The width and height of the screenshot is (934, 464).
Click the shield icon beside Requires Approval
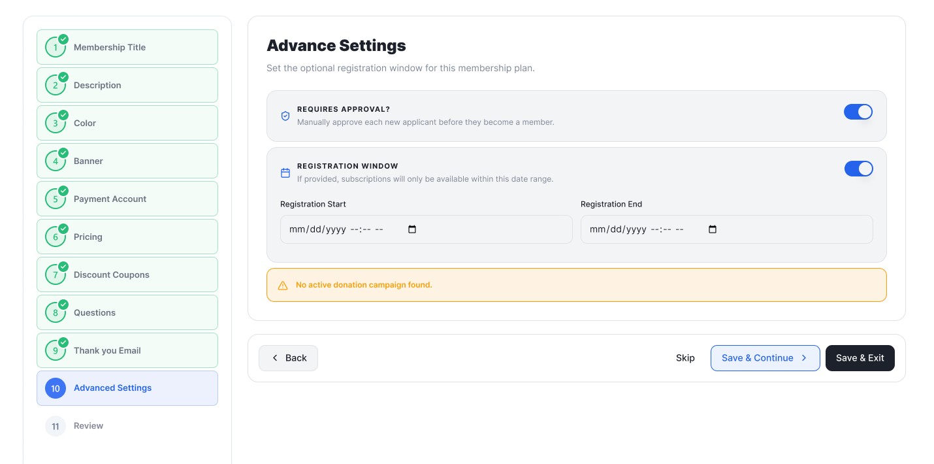tap(285, 116)
